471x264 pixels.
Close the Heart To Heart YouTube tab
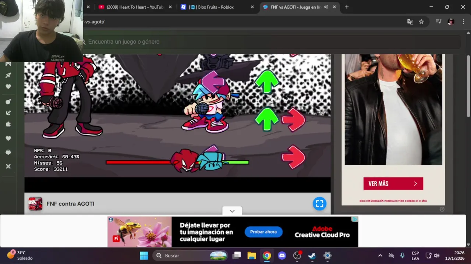coord(170,7)
